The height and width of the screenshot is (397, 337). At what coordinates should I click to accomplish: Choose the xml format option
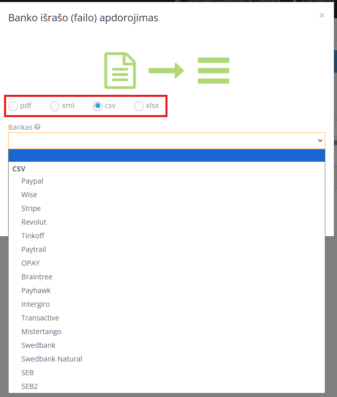click(x=55, y=106)
